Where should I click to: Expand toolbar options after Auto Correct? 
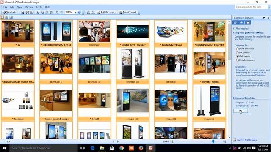click(139, 13)
